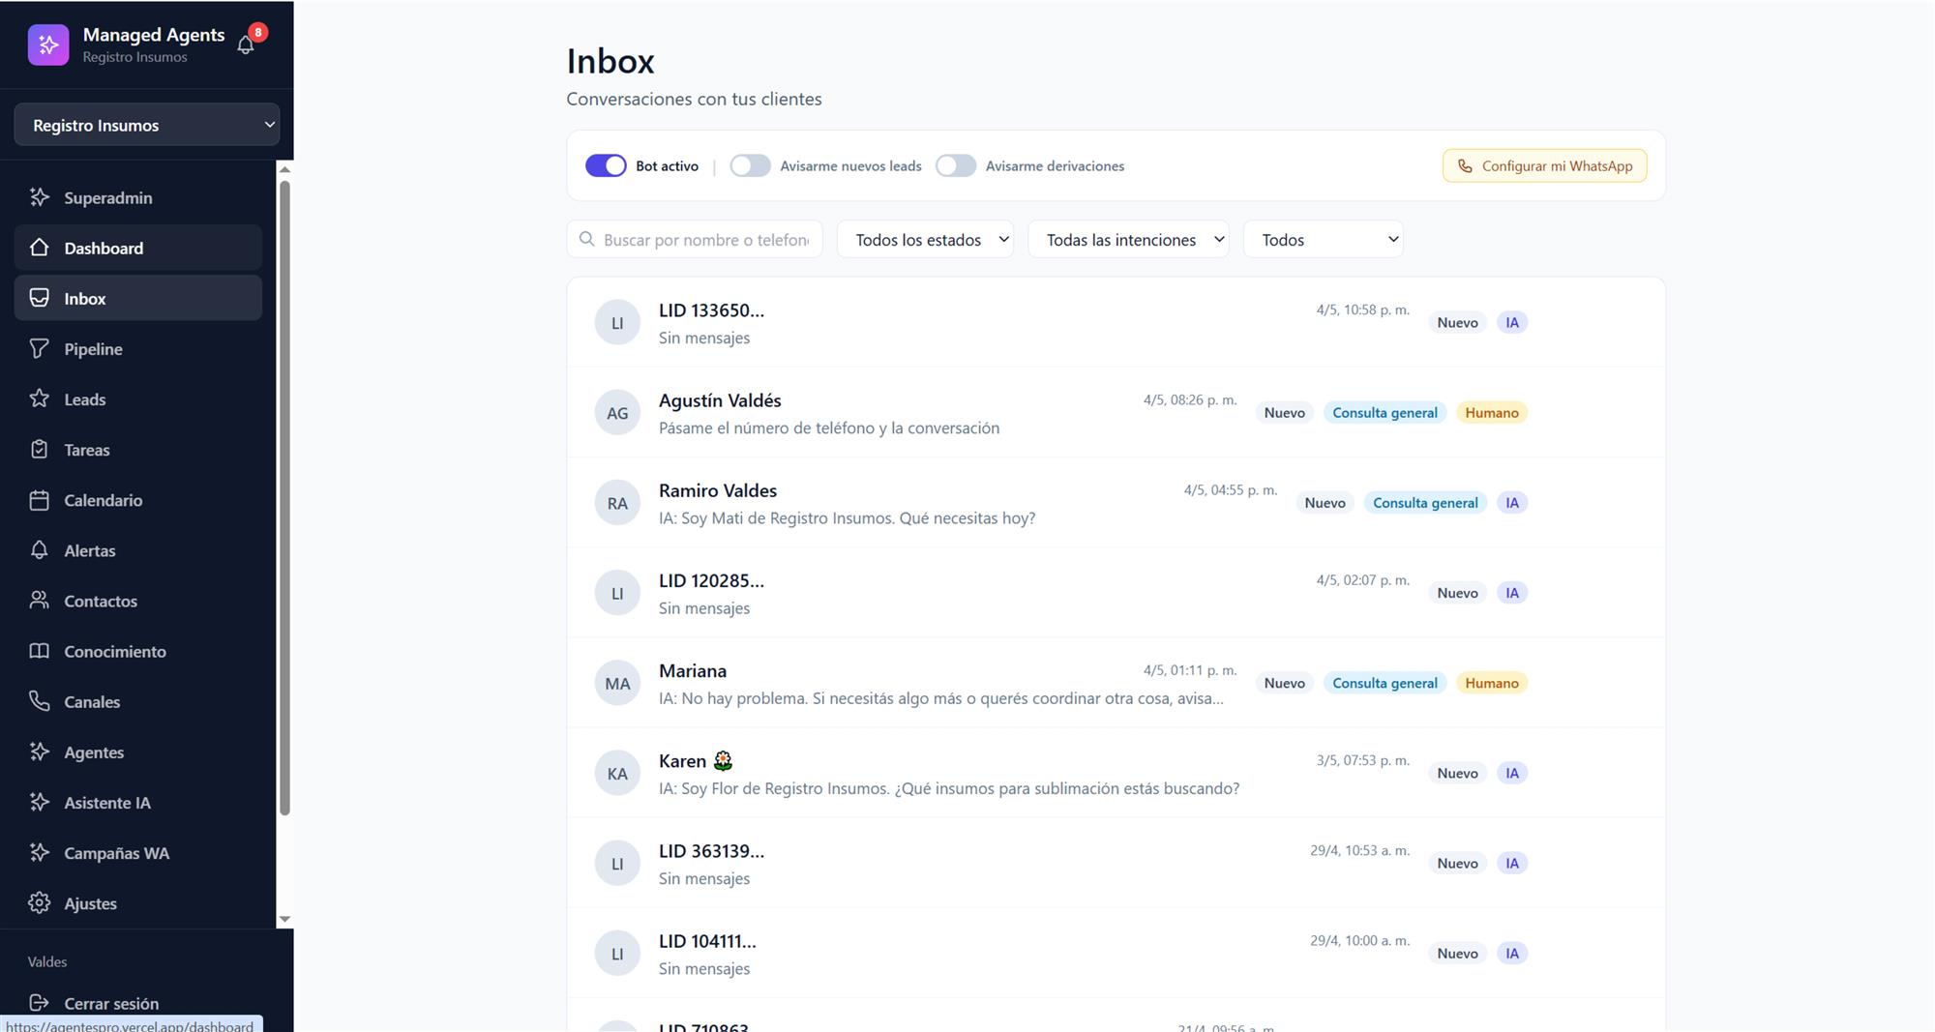Click Nuevo tag on LID 120285 row
Image resolution: width=1935 pixels, height=1032 pixels.
pos(1457,593)
